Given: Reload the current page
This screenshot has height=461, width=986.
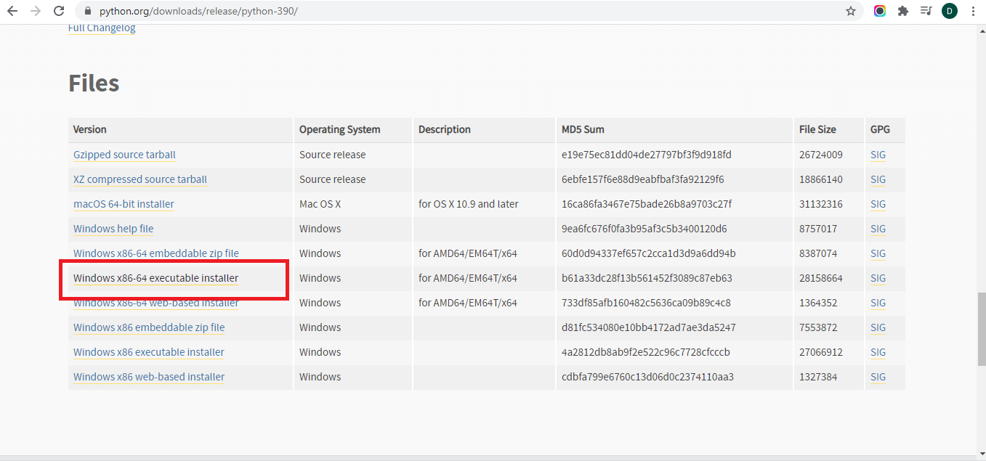Looking at the screenshot, I should pyautogui.click(x=59, y=11).
